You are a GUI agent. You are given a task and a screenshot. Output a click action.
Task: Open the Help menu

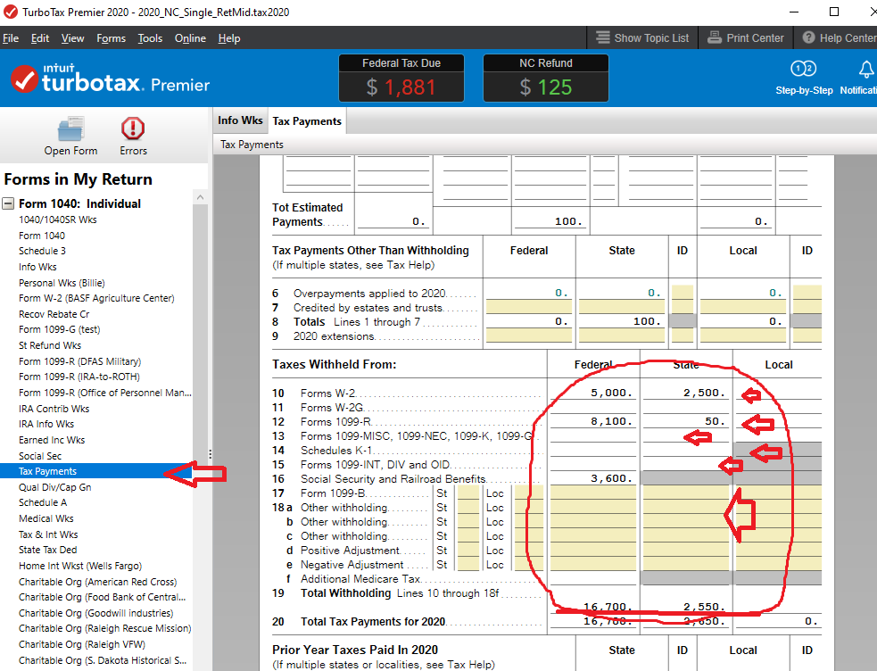pyautogui.click(x=229, y=38)
